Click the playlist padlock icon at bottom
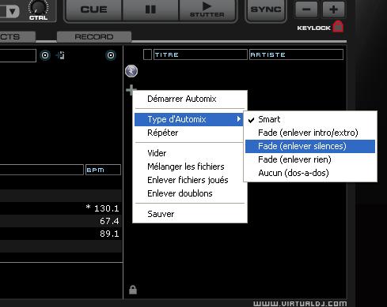Image resolution: width=387 pixels, height=307 pixels. 133,290
